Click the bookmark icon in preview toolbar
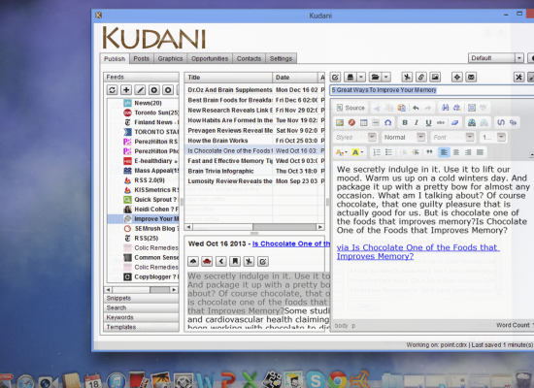The image size is (534, 388). pyautogui.click(x=235, y=261)
